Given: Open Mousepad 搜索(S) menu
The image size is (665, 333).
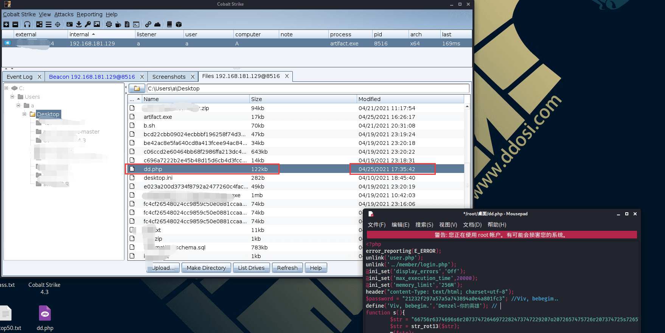Looking at the screenshot, I should click(x=424, y=225).
